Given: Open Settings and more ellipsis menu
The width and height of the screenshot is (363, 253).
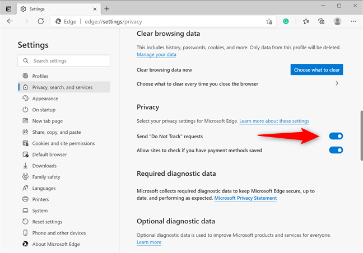Looking at the screenshot, I should 353,21.
